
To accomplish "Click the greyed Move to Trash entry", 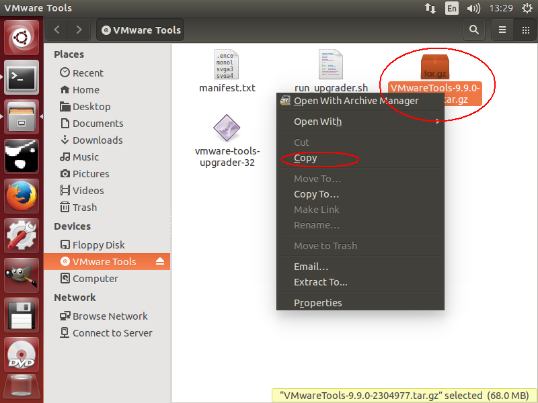I will pyautogui.click(x=360, y=246).
